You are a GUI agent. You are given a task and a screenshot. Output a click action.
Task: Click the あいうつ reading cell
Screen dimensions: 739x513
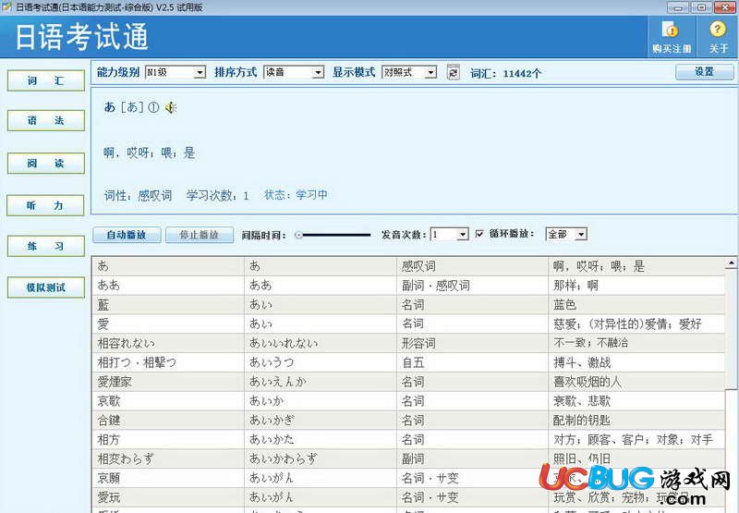(x=321, y=362)
